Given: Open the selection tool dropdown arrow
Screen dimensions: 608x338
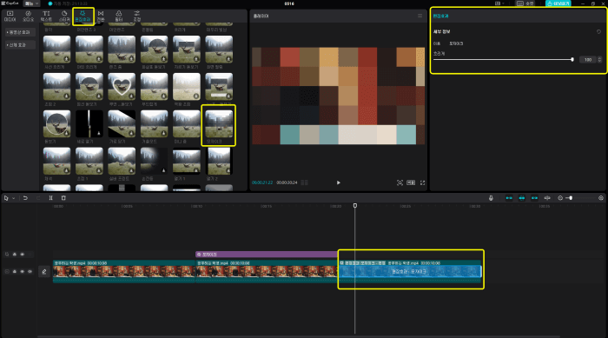Looking at the screenshot, I should (14, 198).
